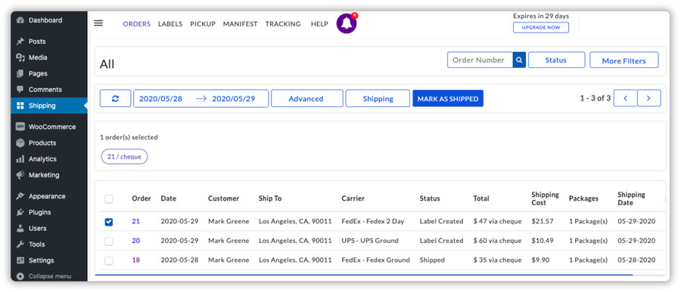Click the '$21.57' shipping cost cell
The height and width of the screenshot is (292, 681).
tap(543, 221)
